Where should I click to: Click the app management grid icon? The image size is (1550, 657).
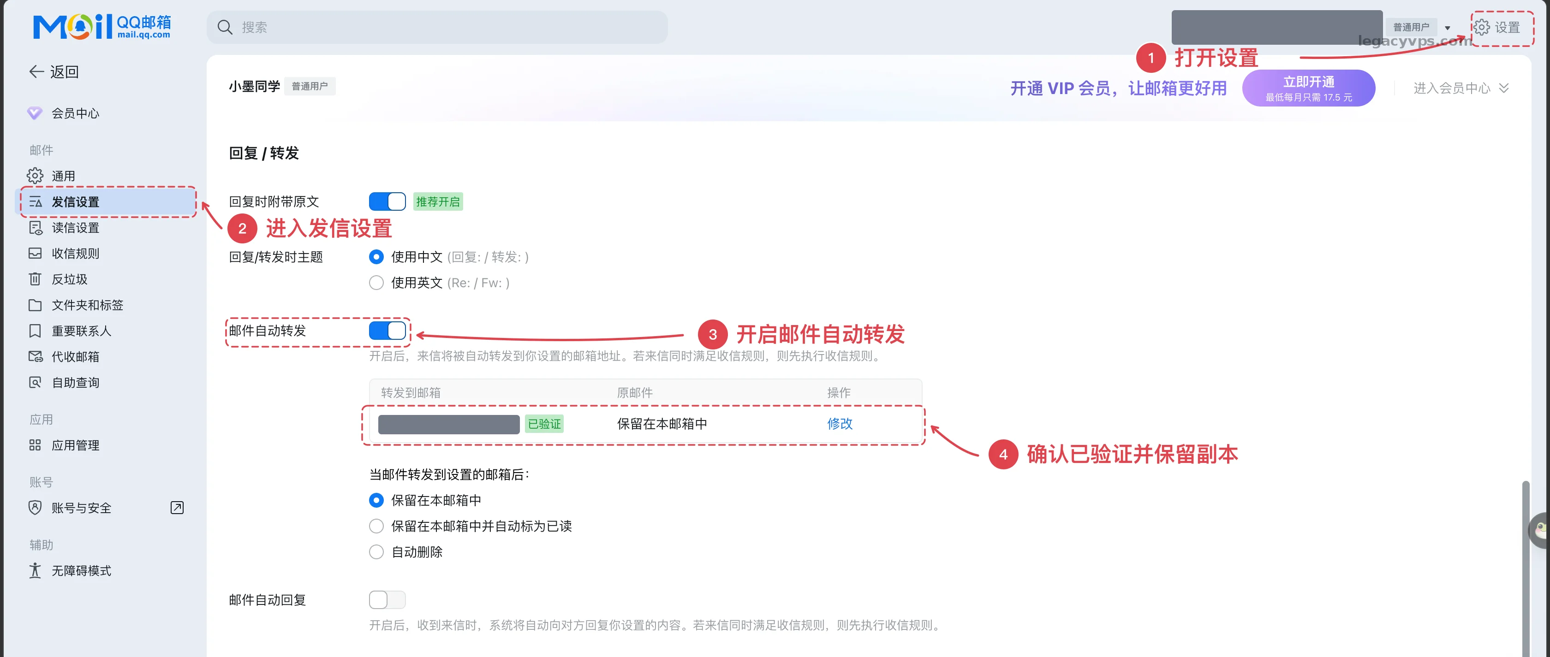point(35,445)
